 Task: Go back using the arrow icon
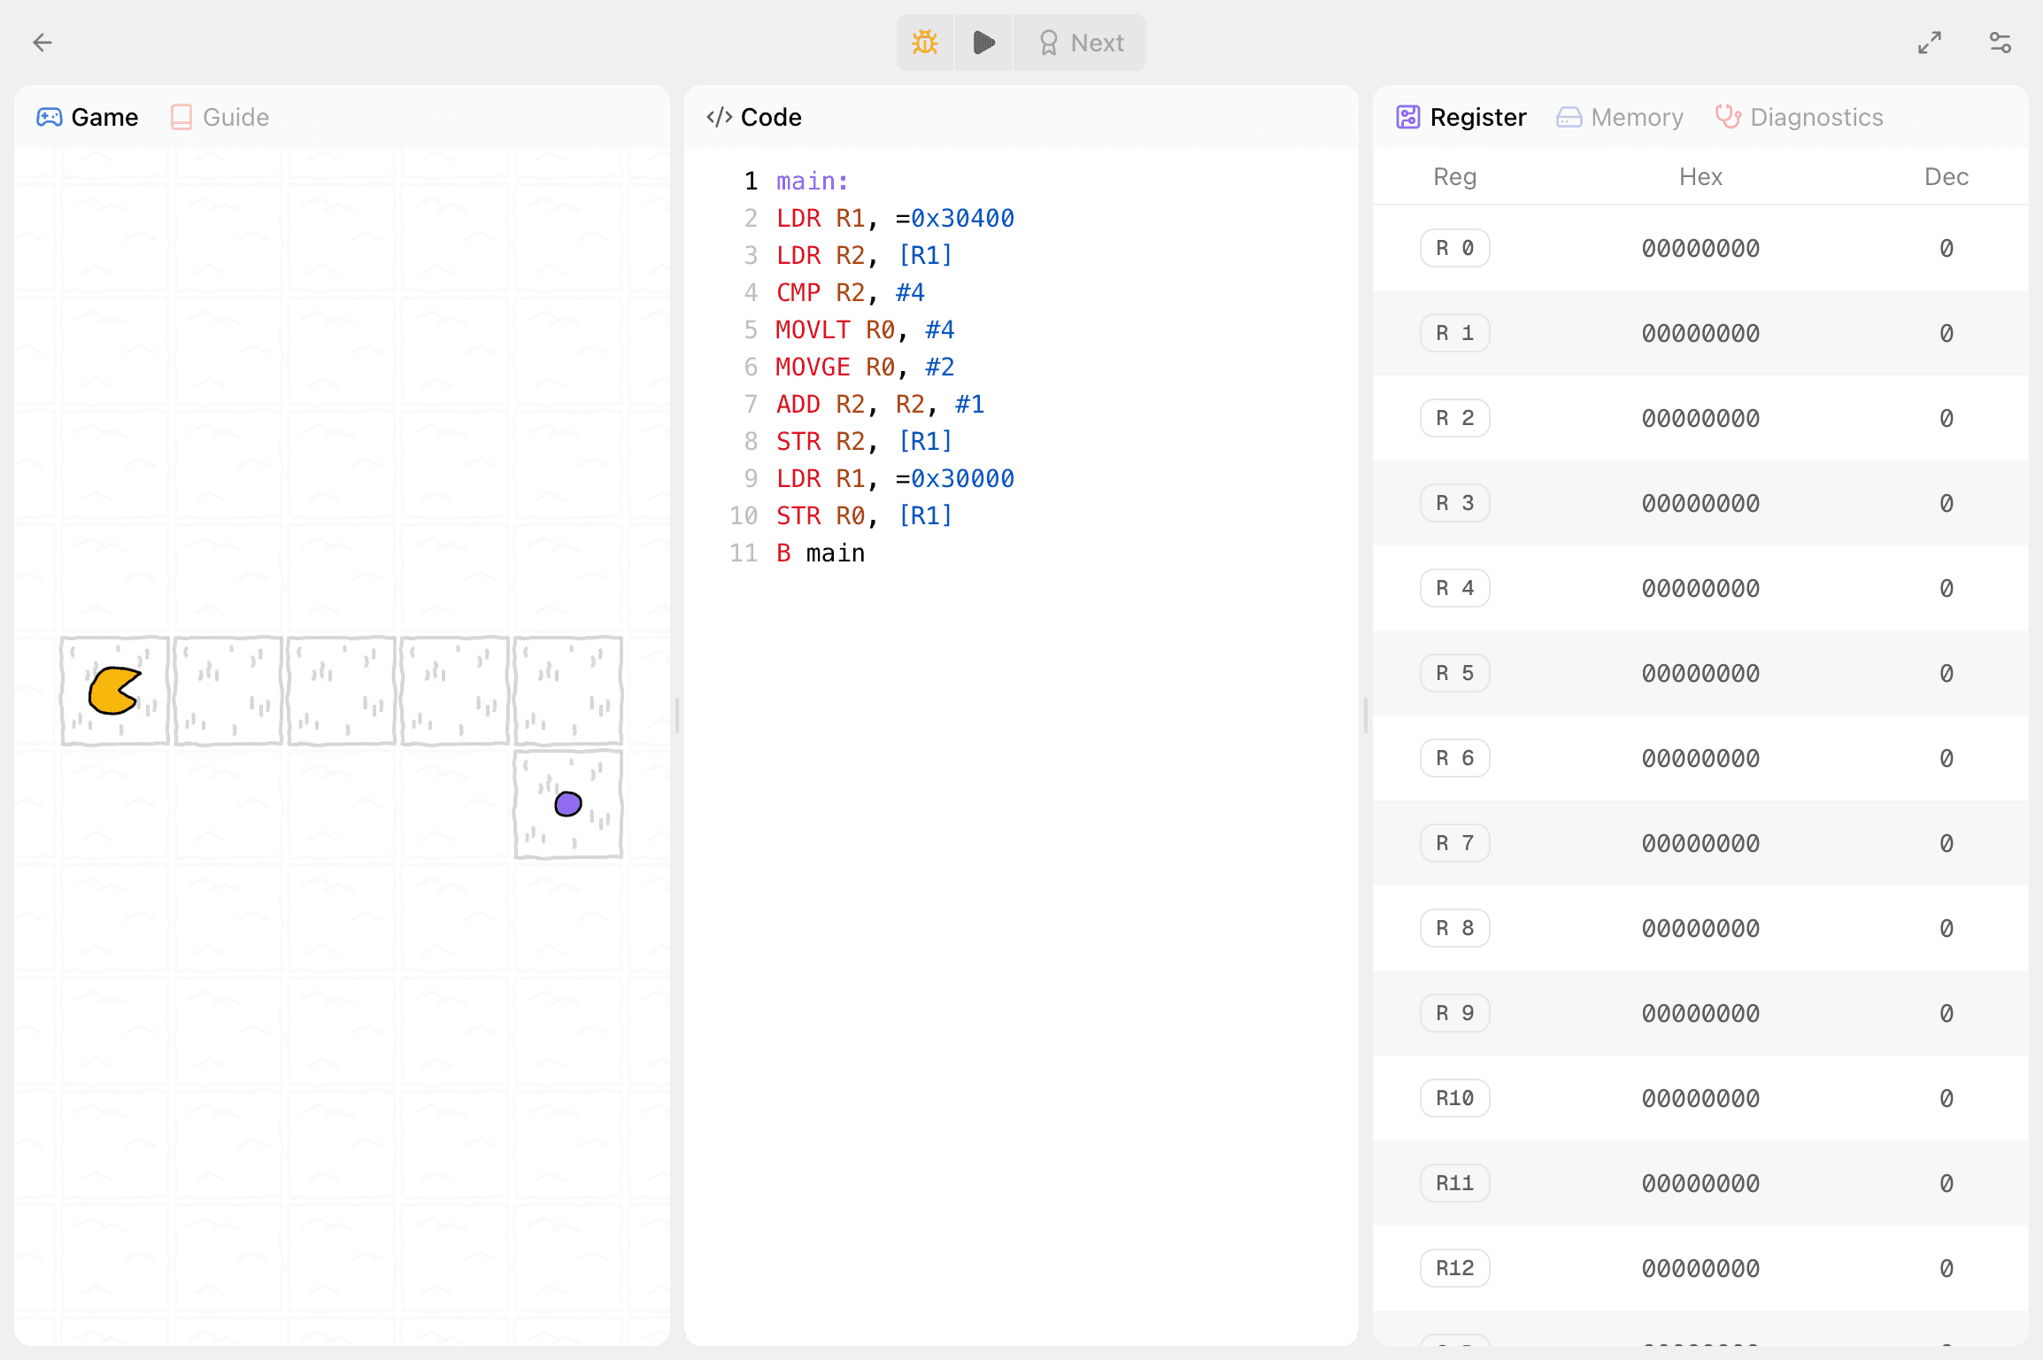pyautogui.click(x=42, y=42)
